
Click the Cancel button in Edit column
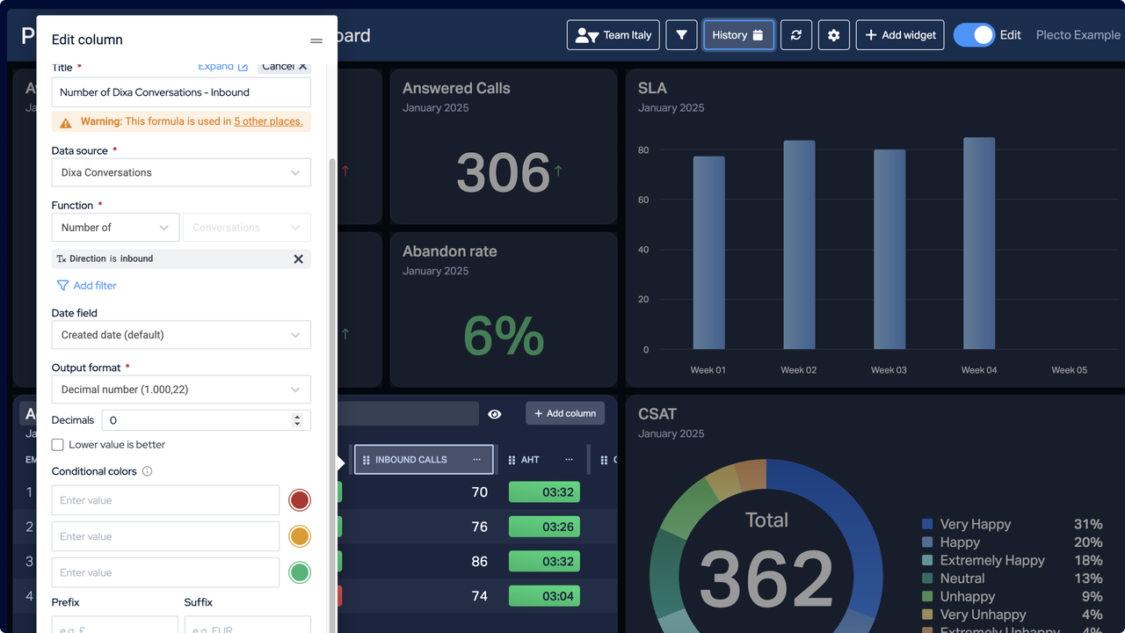[285, 67]
